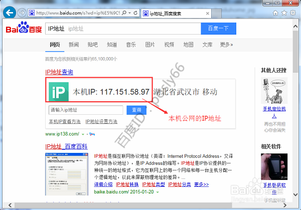The height and width of the screenshot is (210, 301).
Task: Switch to the 地图 tab
Action: [x=188, y=45]
